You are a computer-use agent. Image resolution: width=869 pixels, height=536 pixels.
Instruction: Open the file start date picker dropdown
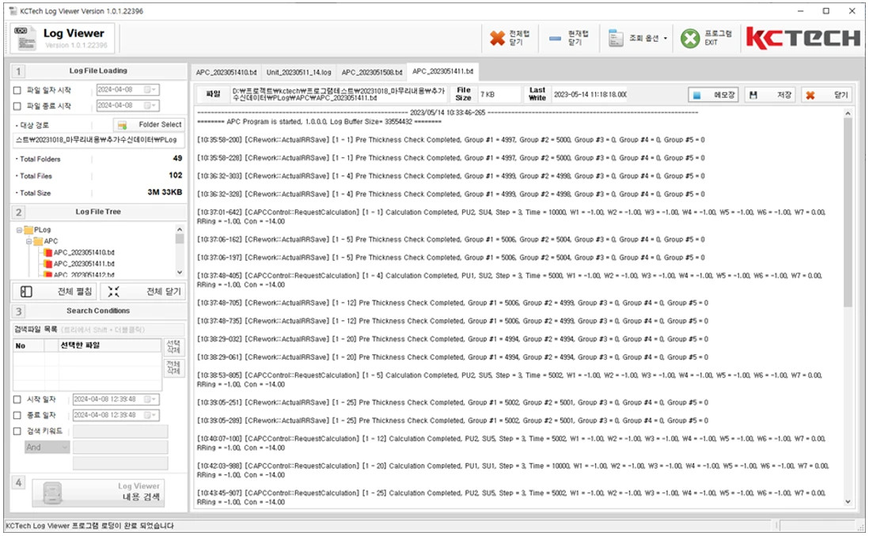[x=150, y=89]
